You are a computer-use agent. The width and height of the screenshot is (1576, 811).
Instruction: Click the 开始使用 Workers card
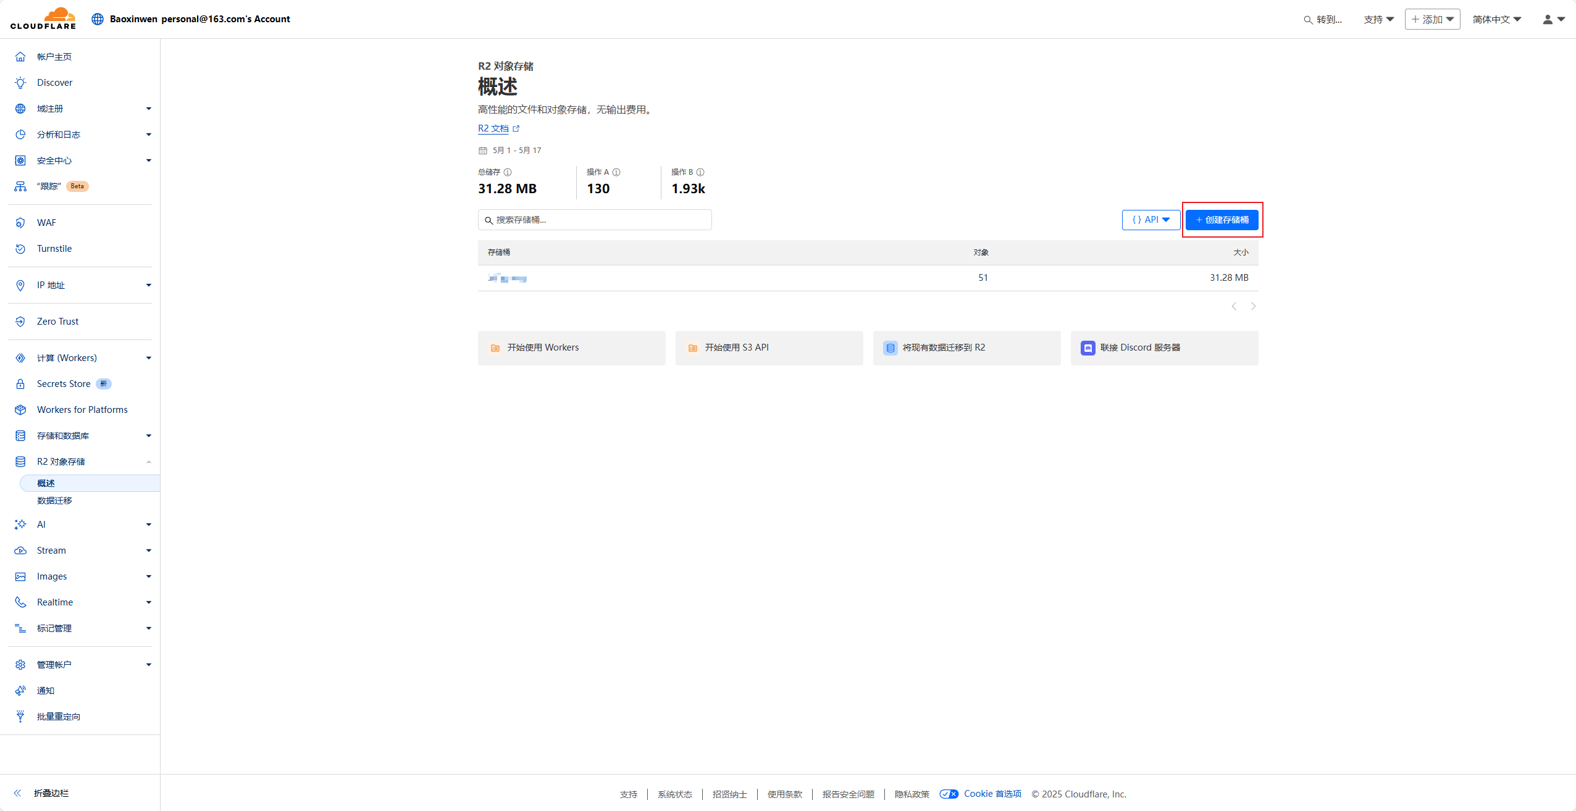click(572, 348)
